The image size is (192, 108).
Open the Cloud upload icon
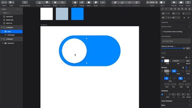click(x=181, y=2)
